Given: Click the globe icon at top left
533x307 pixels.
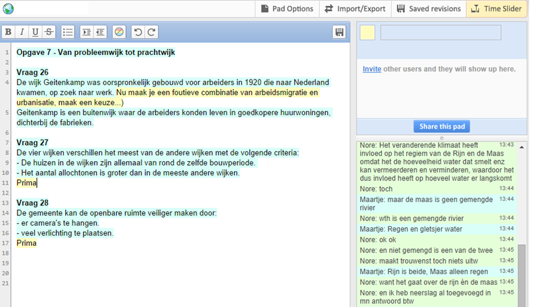Looking at the screenshot, I should point(8,9).
